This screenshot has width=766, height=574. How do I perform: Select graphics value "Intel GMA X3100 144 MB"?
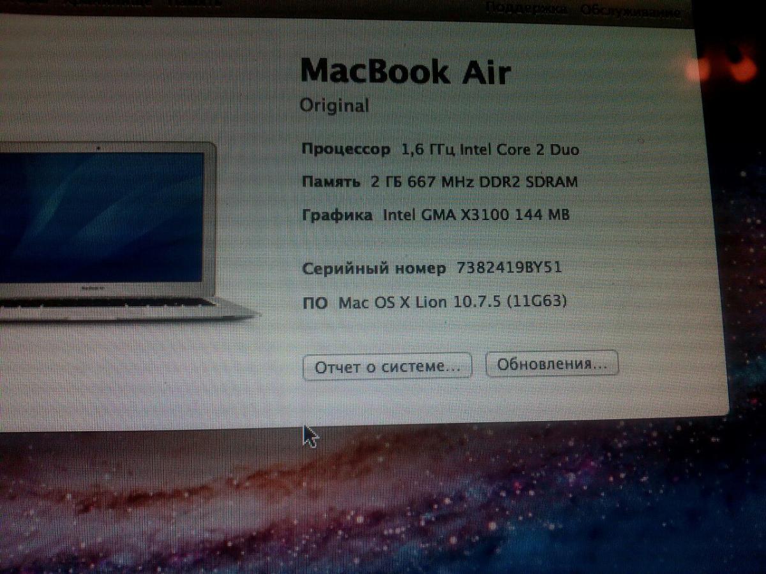476,215
